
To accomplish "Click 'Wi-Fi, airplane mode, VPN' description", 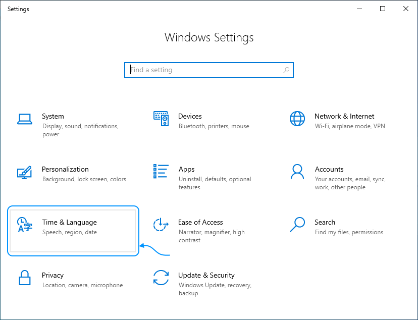I will [350, 126].
